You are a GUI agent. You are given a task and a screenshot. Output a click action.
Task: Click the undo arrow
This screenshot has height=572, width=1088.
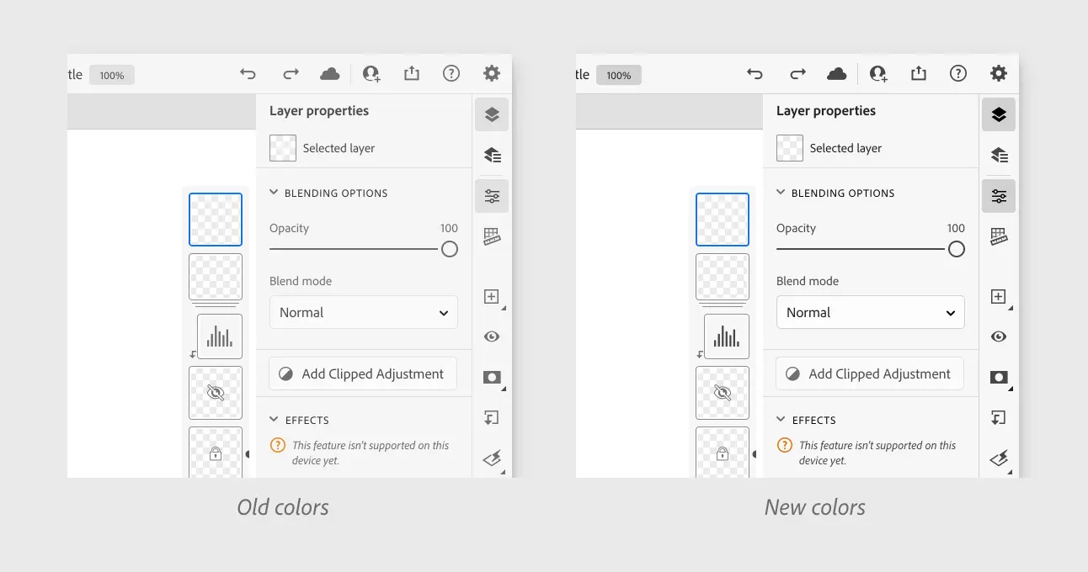[248, 74]
